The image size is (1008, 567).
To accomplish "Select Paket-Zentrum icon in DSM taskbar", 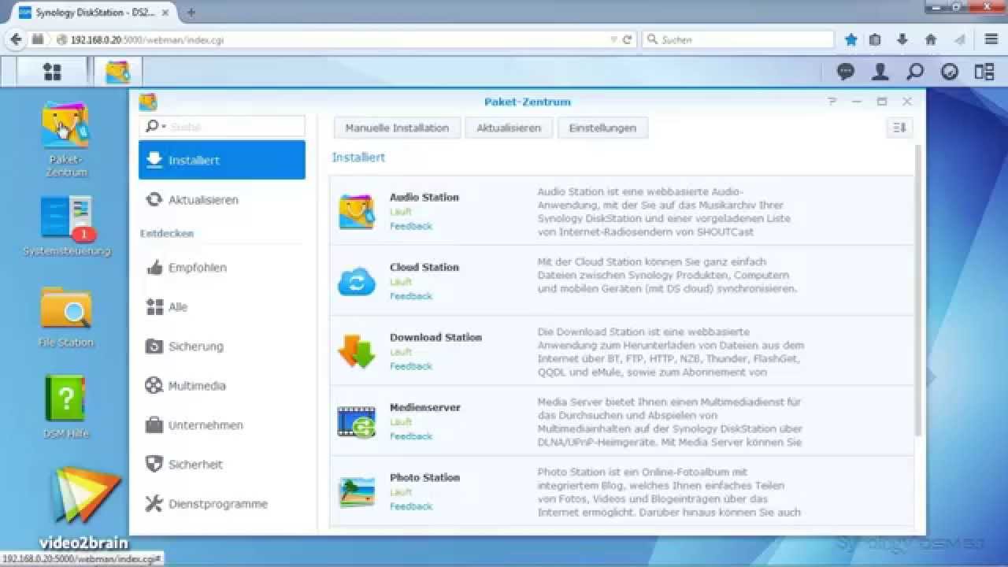I will coord(117,72).
